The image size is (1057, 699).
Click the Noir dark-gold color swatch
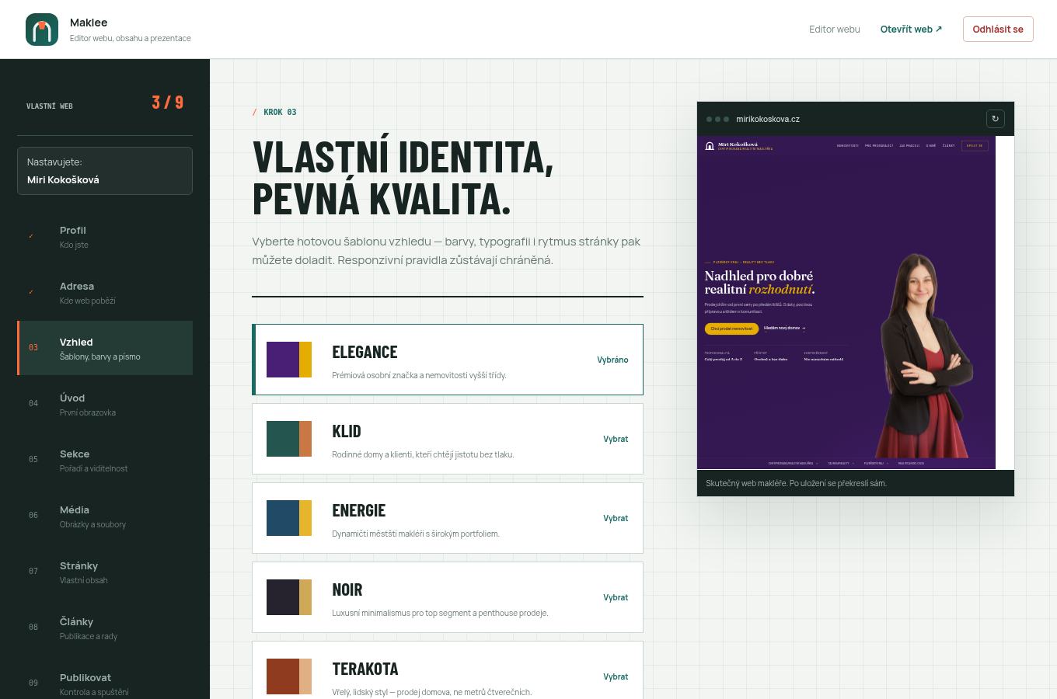(289, 597)
